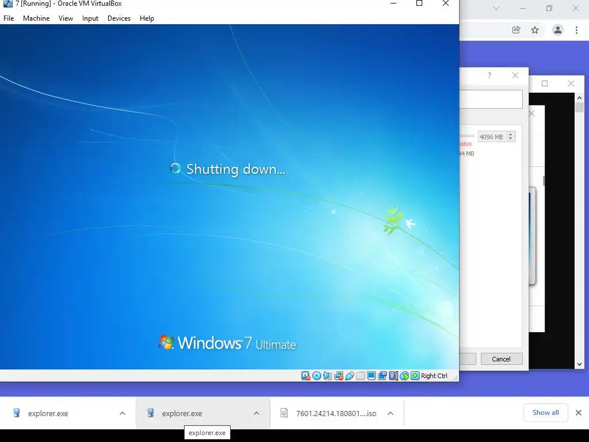Click the first explorer.exe file icon
Screen dimensions: 589x442
coord(17,413)
